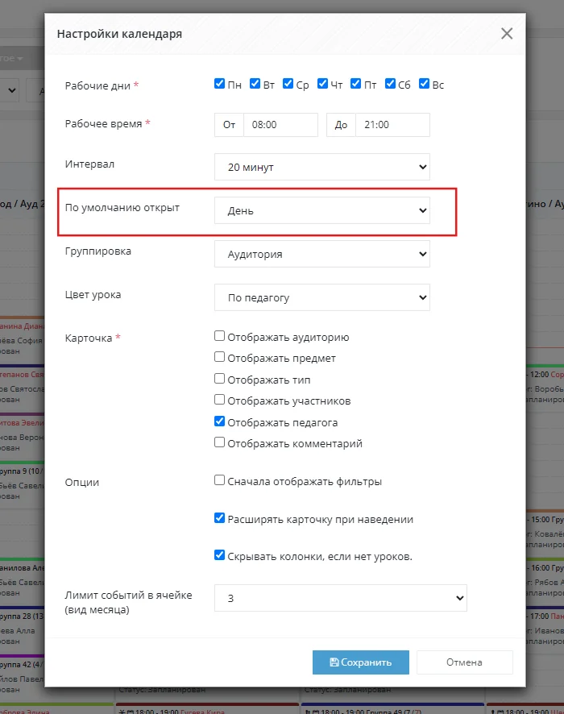Open the Интервал dropdown showing 20 минут
This screenshot has width=564, height=714.
click(322, 167)
